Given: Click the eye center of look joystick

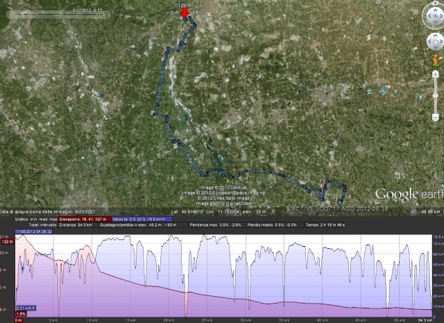Looking at the screenshot, I should click(435, 16).
